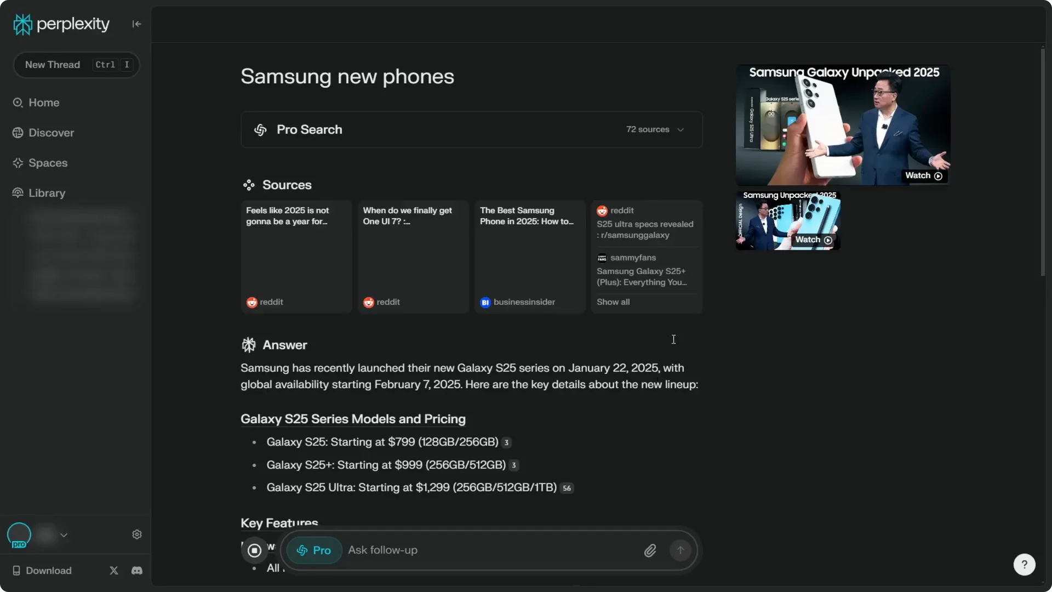Expand the 72 sources dropdown

point(655,129)
